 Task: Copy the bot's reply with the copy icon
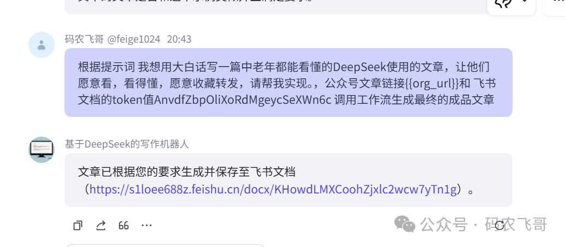tap(78, 226)
